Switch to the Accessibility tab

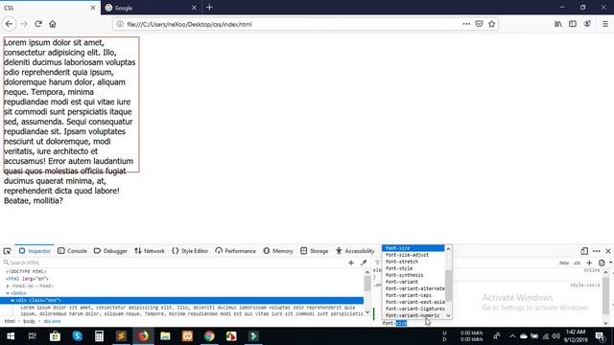(355, 251)
